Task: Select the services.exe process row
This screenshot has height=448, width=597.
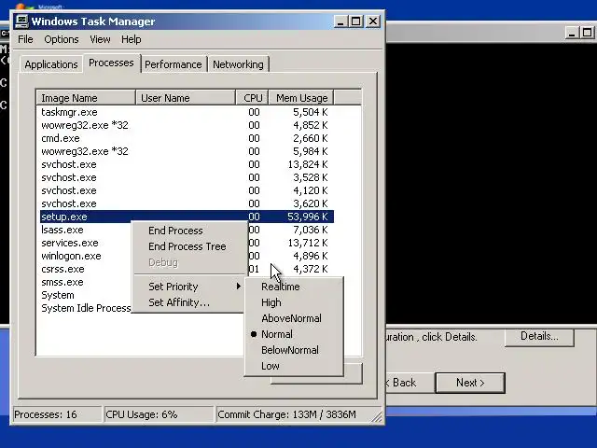Action: coord(85,243)
